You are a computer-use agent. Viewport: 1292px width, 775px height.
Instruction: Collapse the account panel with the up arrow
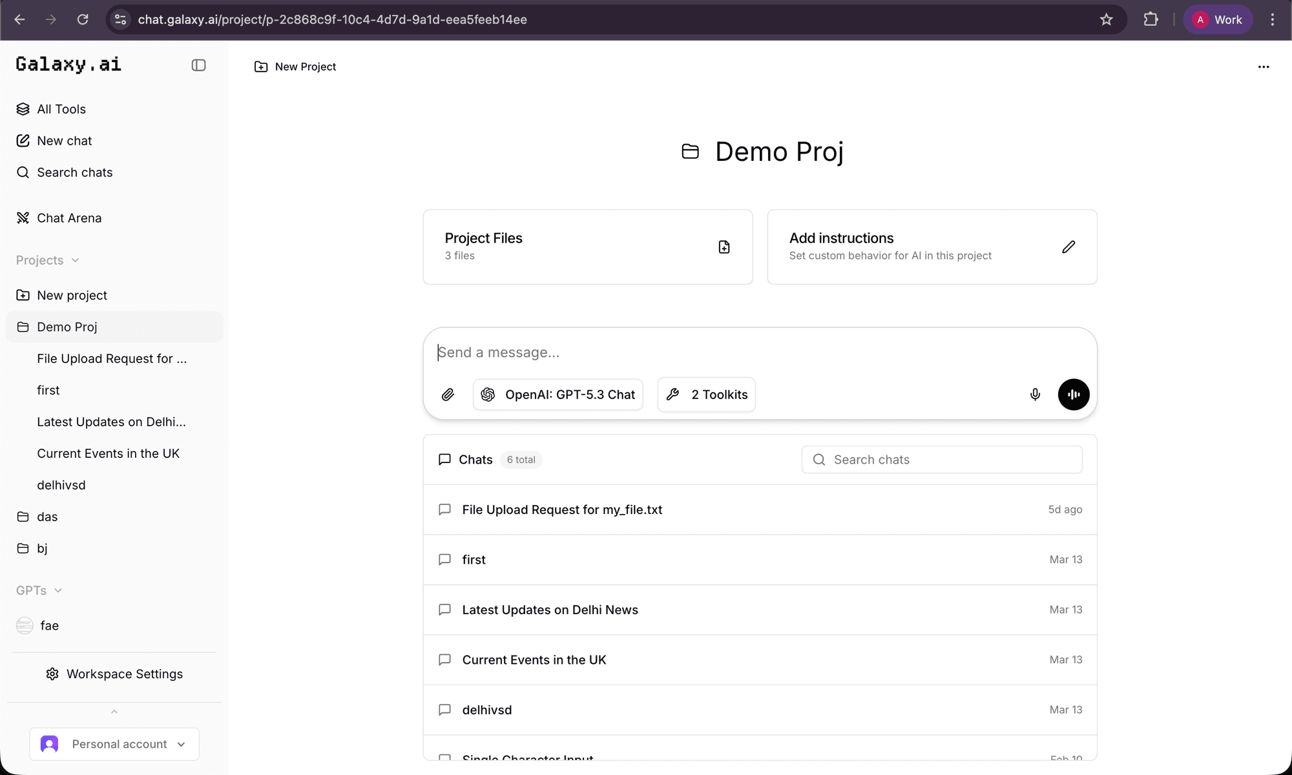(x=114, y=711)
